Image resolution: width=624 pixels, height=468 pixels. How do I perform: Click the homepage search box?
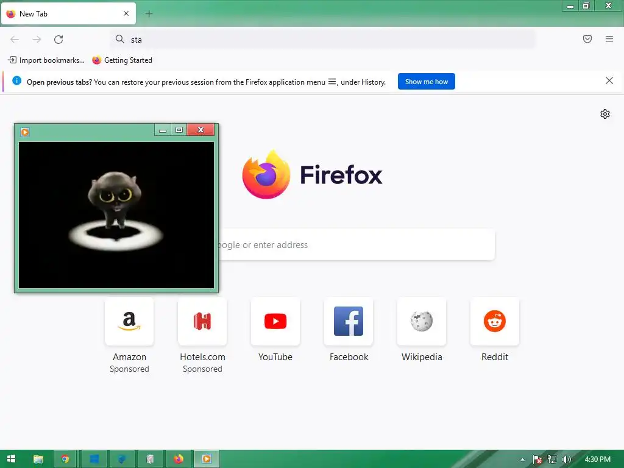point(356,245)
